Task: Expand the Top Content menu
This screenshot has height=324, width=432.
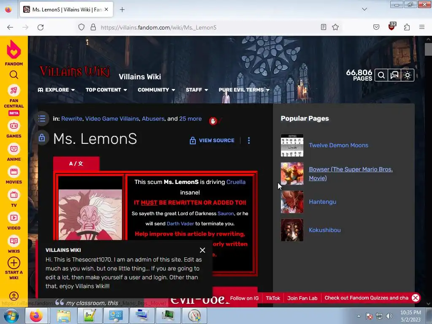Action: pyautogui.click(x=106, y=90)
